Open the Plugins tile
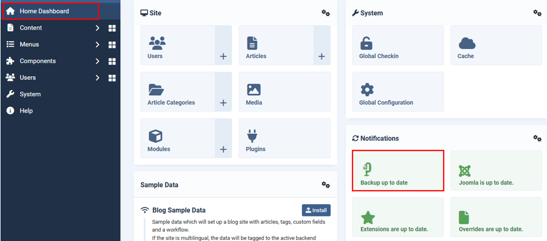Image resolution: width=547 pixels, height=241 pixels. (285, 138)
